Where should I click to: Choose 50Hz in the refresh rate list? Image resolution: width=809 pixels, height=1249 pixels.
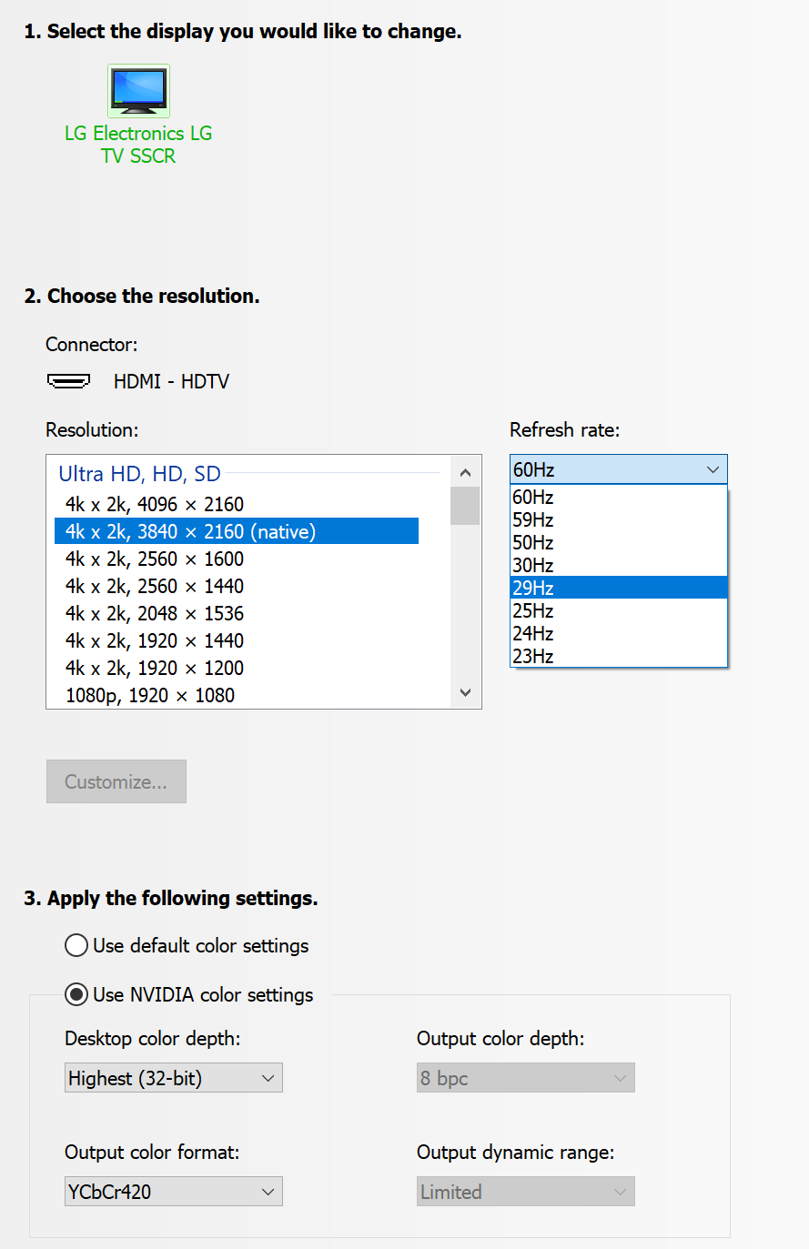coord(619,542)
